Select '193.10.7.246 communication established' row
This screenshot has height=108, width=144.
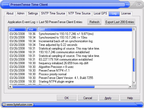(70, 52)
